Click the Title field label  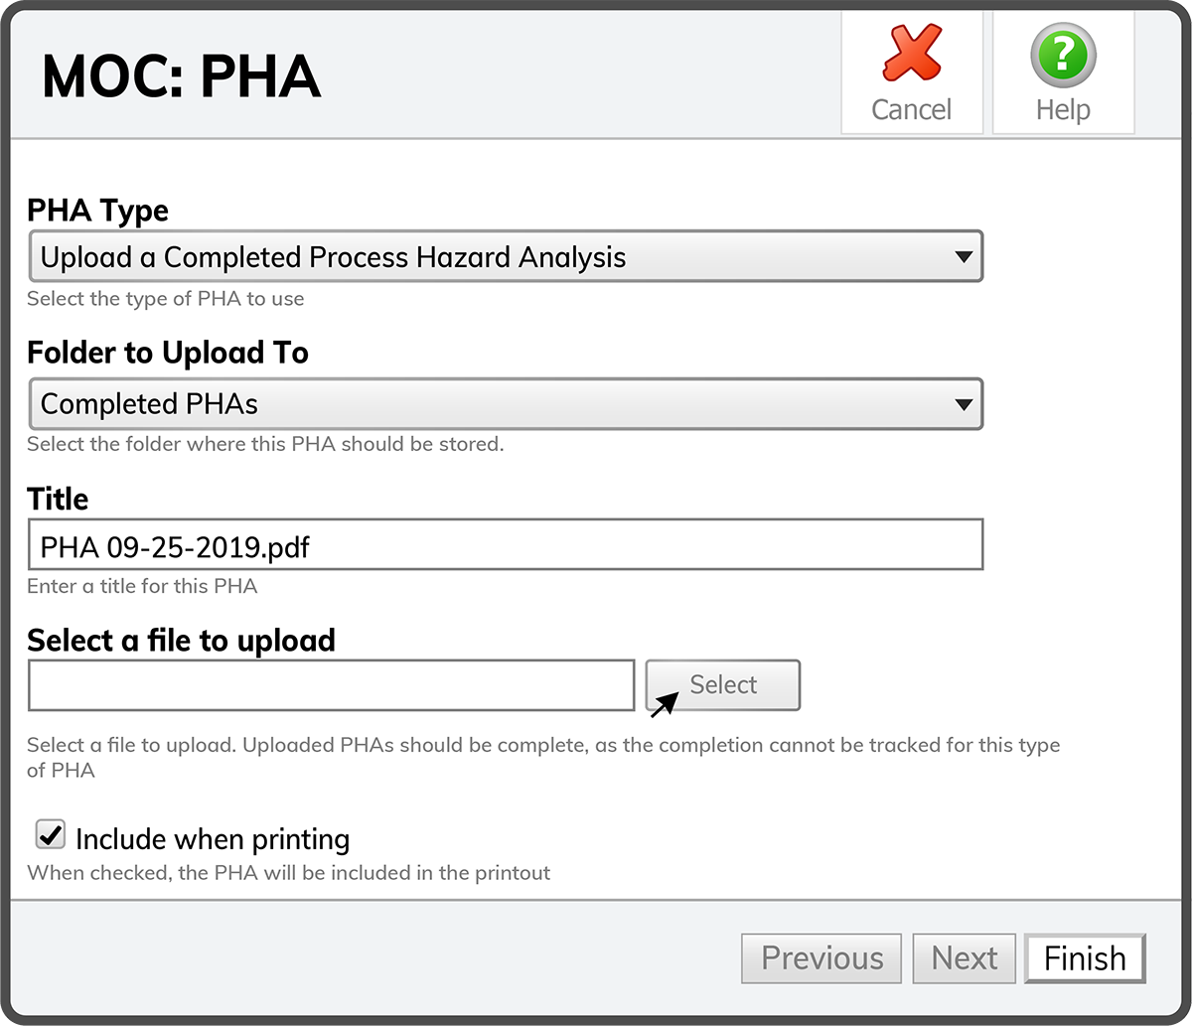pos(58,499)
